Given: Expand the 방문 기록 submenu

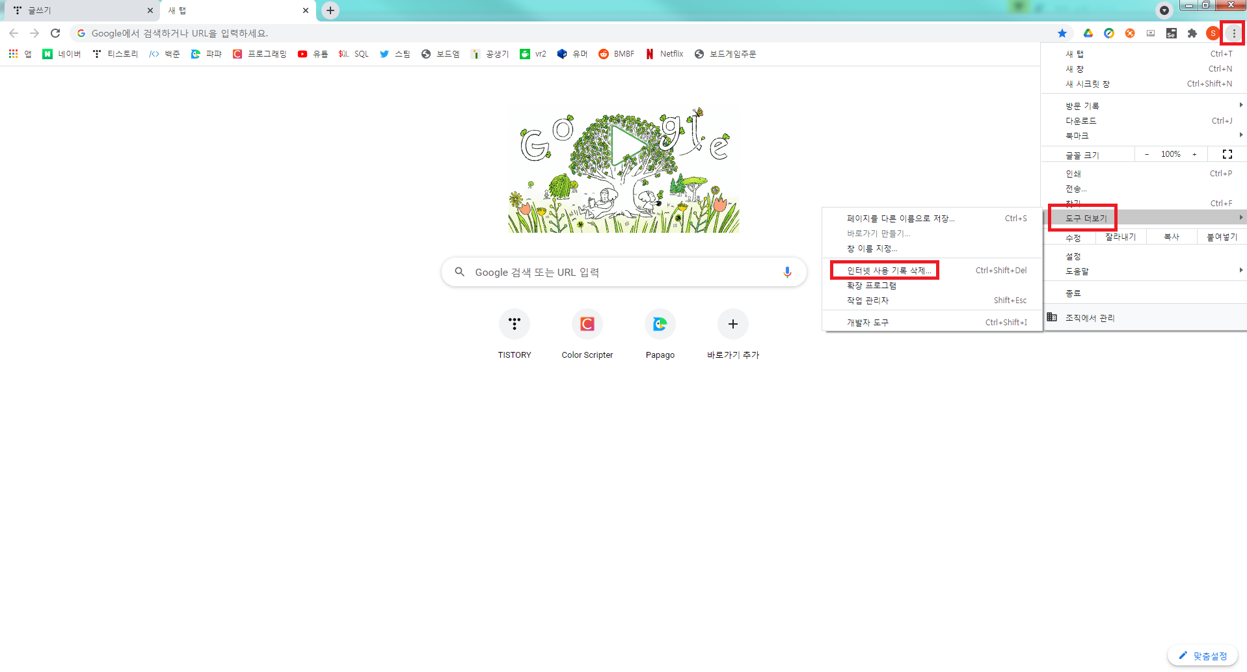Looking at the screenshot, I should [x=1145, y=105].
